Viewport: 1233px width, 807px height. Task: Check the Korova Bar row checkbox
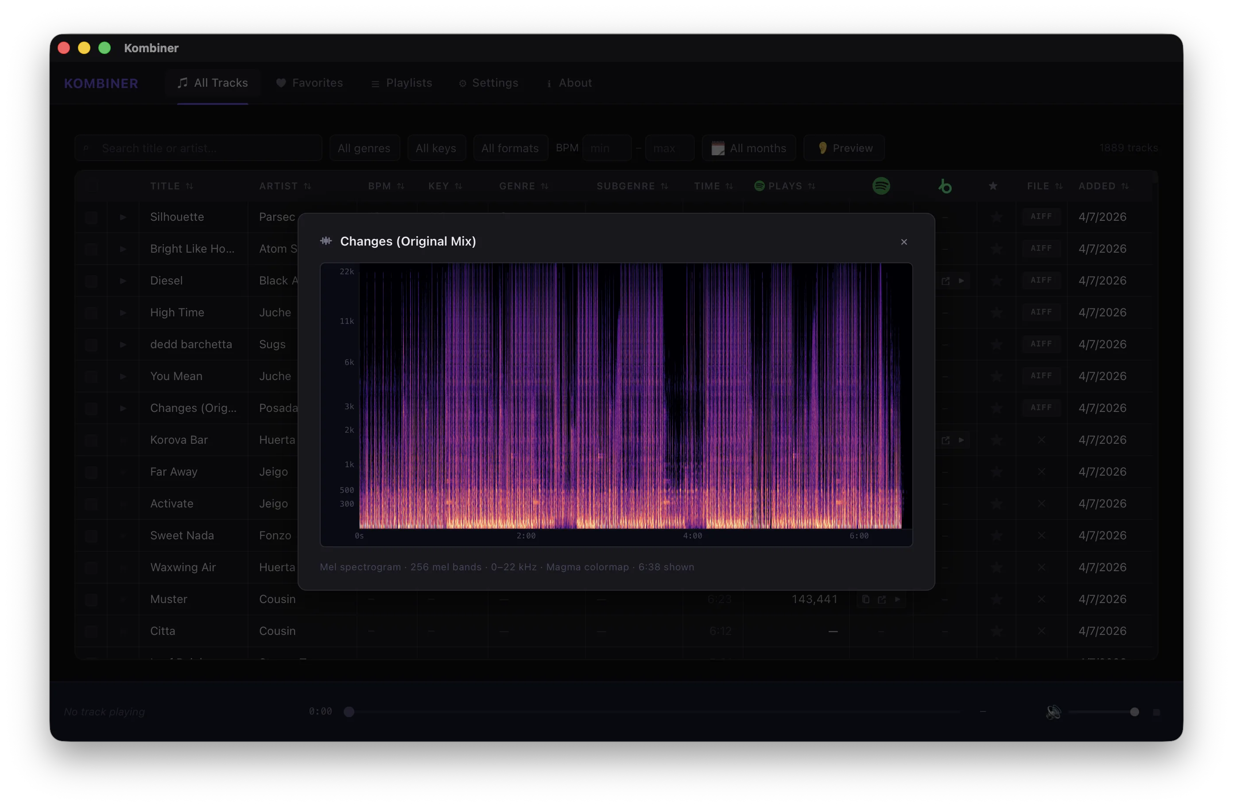(x=91, y=441)
